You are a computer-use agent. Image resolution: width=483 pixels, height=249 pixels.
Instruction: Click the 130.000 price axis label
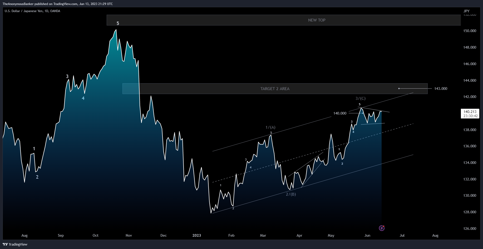click(x=470, y=195)
